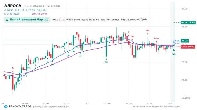197x110 pixels.
Task: Click the цель 3R 21.61 text in the header
Action: pyautogui.click(x=90, y=20)
